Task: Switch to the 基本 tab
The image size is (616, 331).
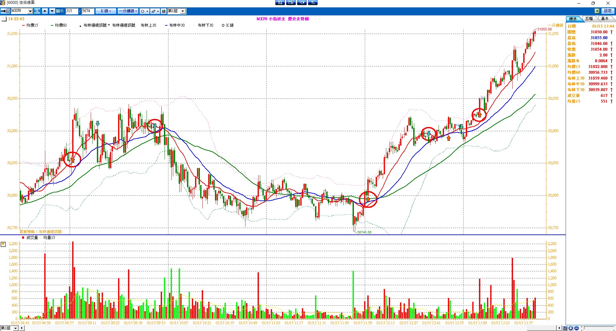Action: tap(605, 19)
